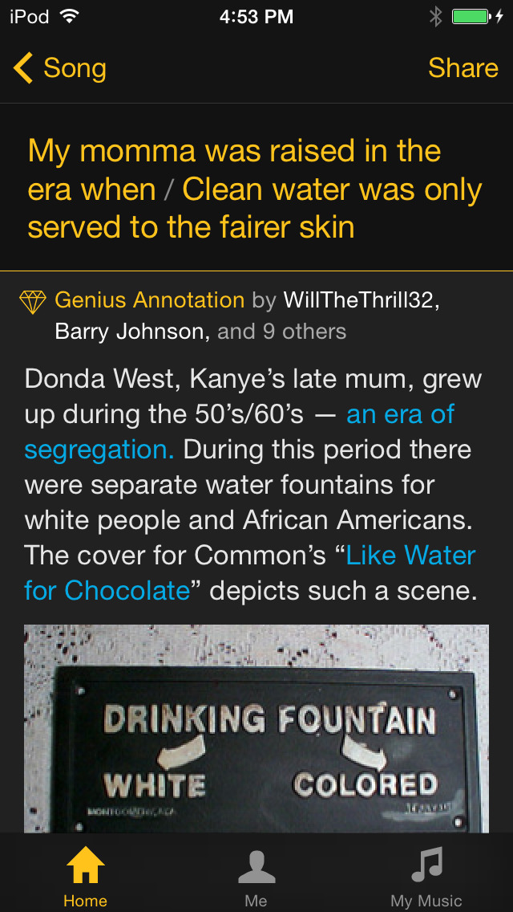513x912 pixels.
Task: Go back via the Song label
Action: pos(75,68)
